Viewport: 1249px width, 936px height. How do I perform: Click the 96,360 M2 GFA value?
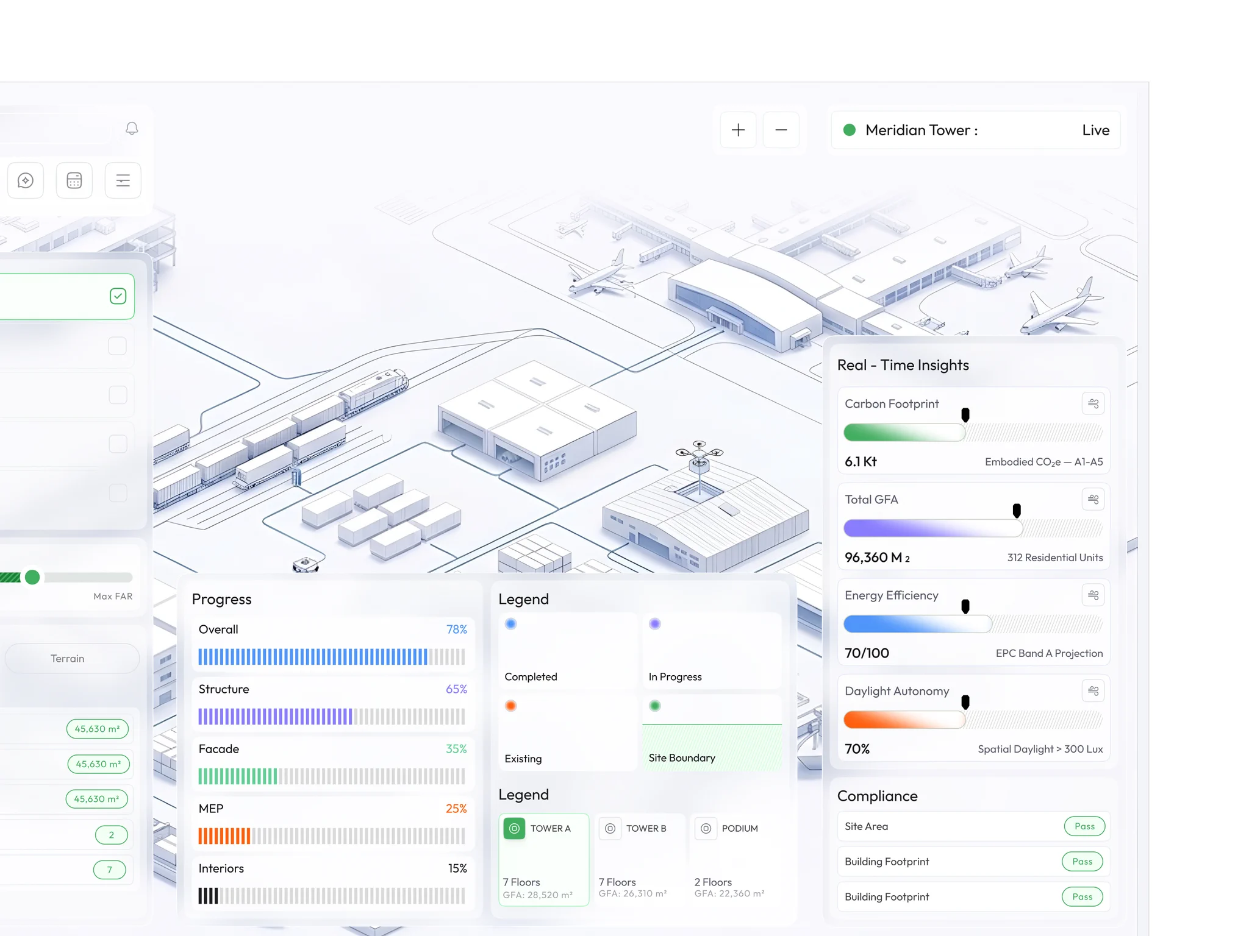coord(877,557)
